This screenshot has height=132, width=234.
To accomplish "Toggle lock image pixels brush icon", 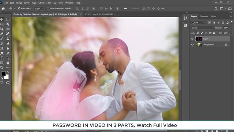I will pyautogui.click(x=202, y=33).
